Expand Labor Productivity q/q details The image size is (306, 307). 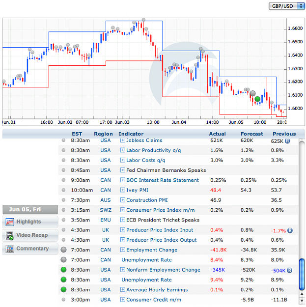123,150
